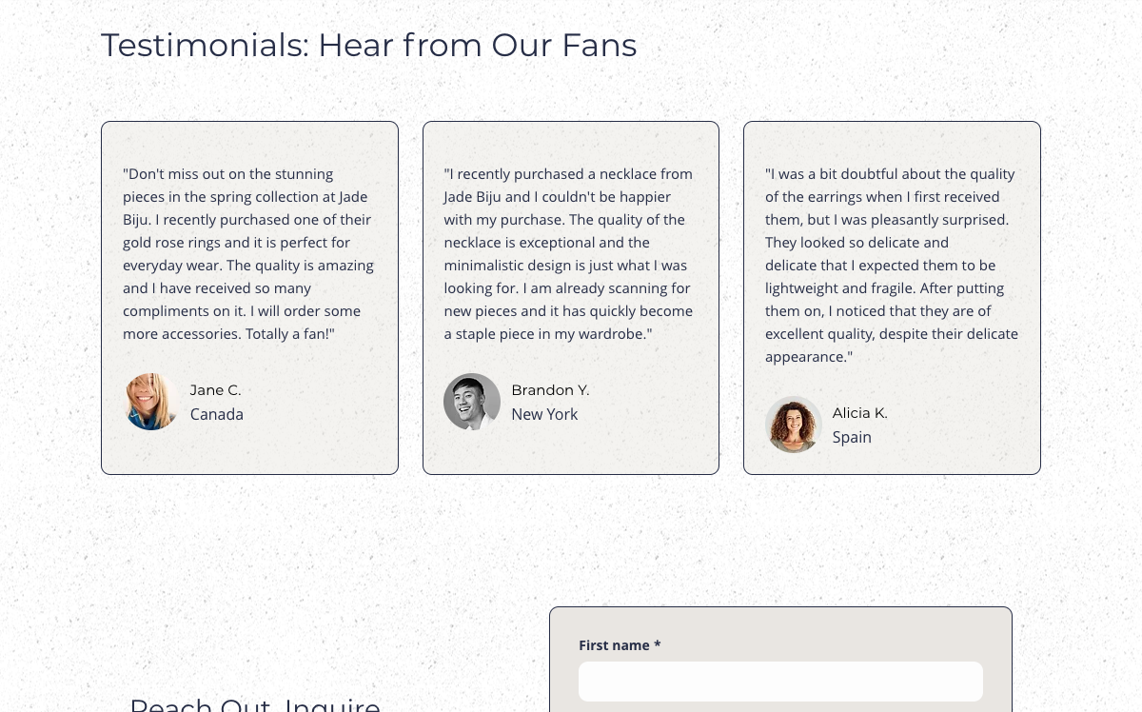This screenshot has width=1142, height=712.
Task: Click the Spain location label
Action: (852, 437)
